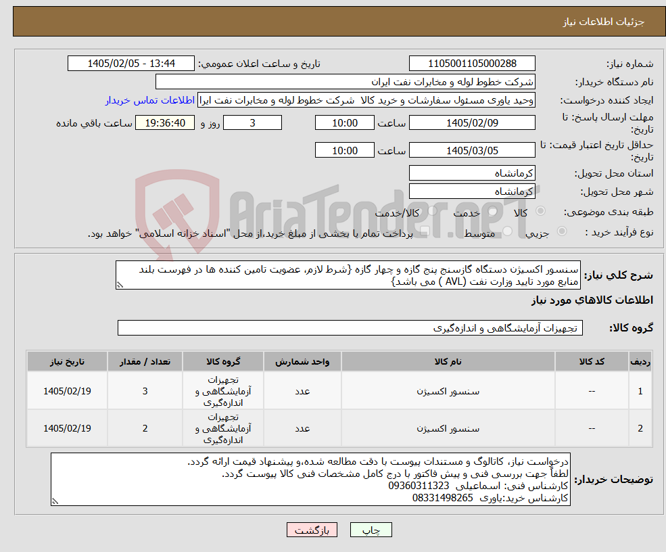Open the اطلاعات تماس خریدار link
This screenshot has width=666, height=552.
(150, 100)
